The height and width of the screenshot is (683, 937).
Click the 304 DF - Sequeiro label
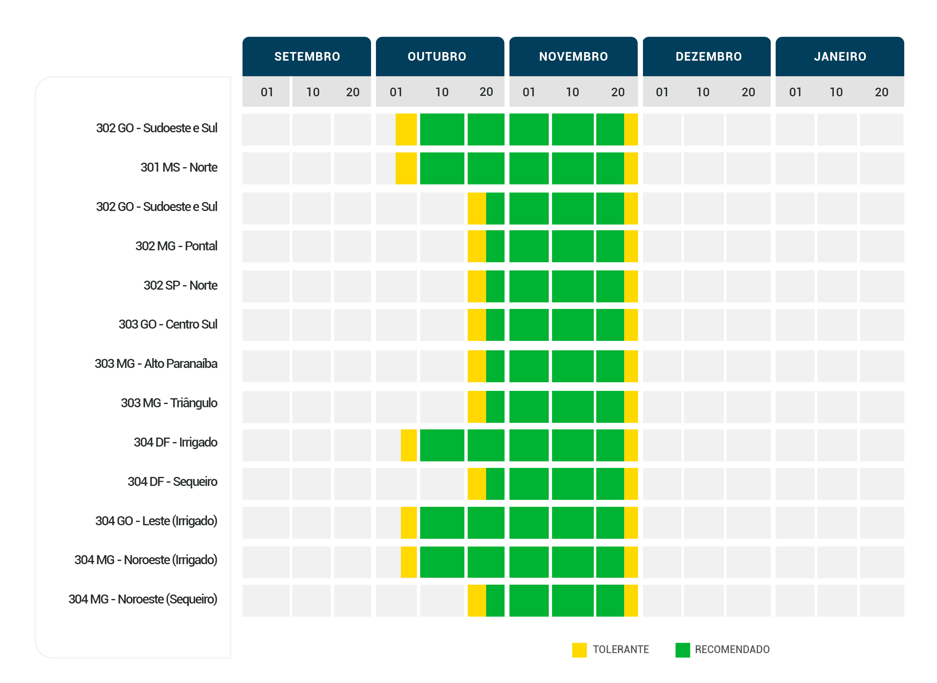pyautogui.click(x=172, y=482)
